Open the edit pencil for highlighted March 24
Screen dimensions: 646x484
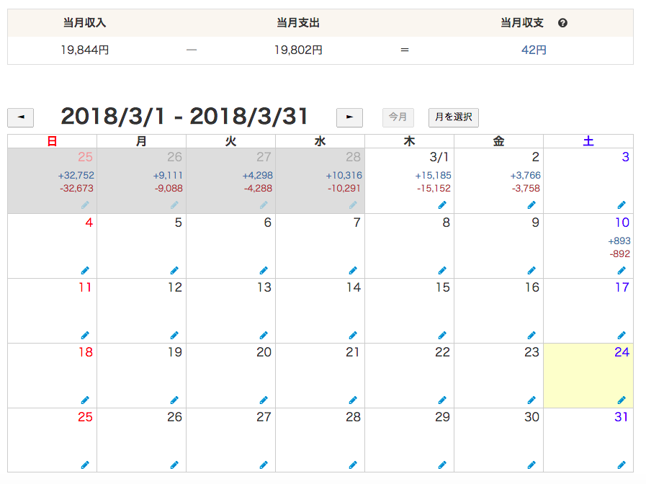[622, 400]
